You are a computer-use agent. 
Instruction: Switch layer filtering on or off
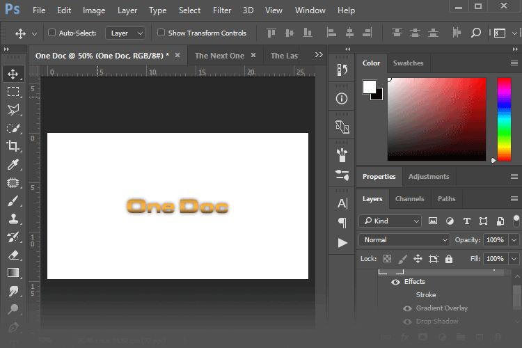pyautogui.click(x=516, y=221)
